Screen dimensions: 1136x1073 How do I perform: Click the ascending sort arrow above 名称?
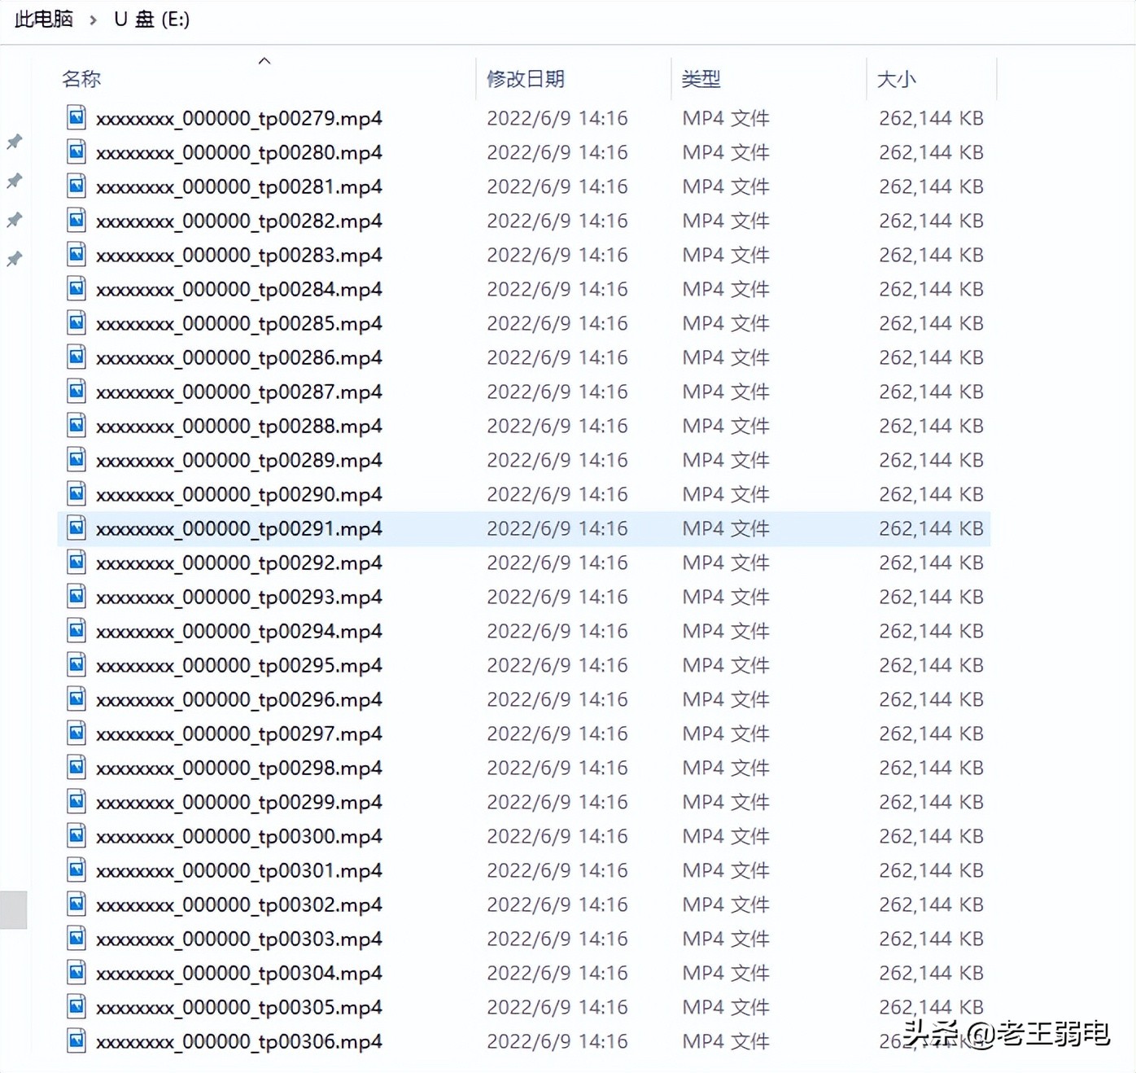(x=264, y=60)
